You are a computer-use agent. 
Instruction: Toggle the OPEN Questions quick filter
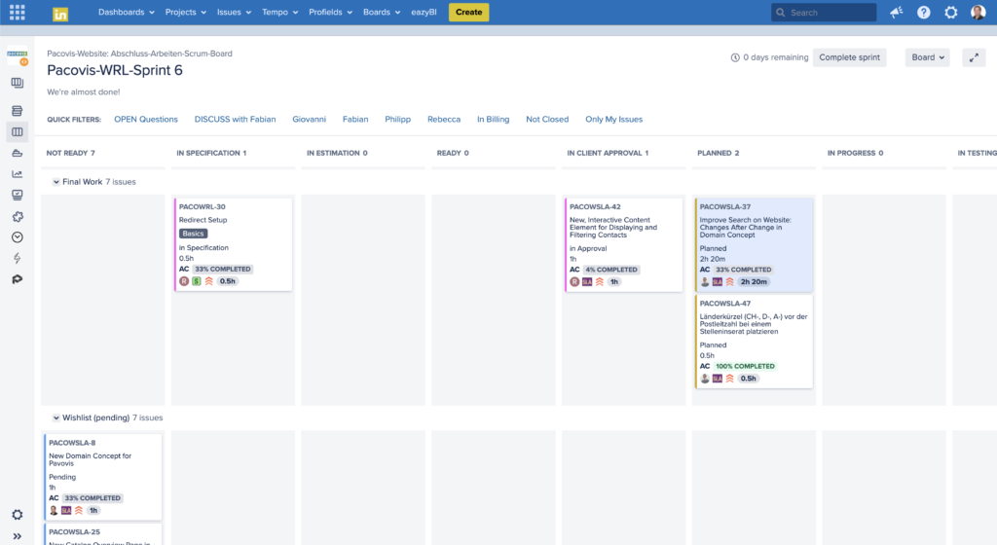click(146, 119)
